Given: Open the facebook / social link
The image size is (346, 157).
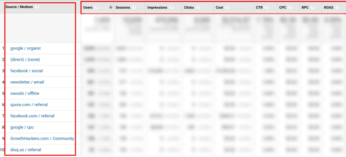Looking at the screenshot, I should coord(27,71).
